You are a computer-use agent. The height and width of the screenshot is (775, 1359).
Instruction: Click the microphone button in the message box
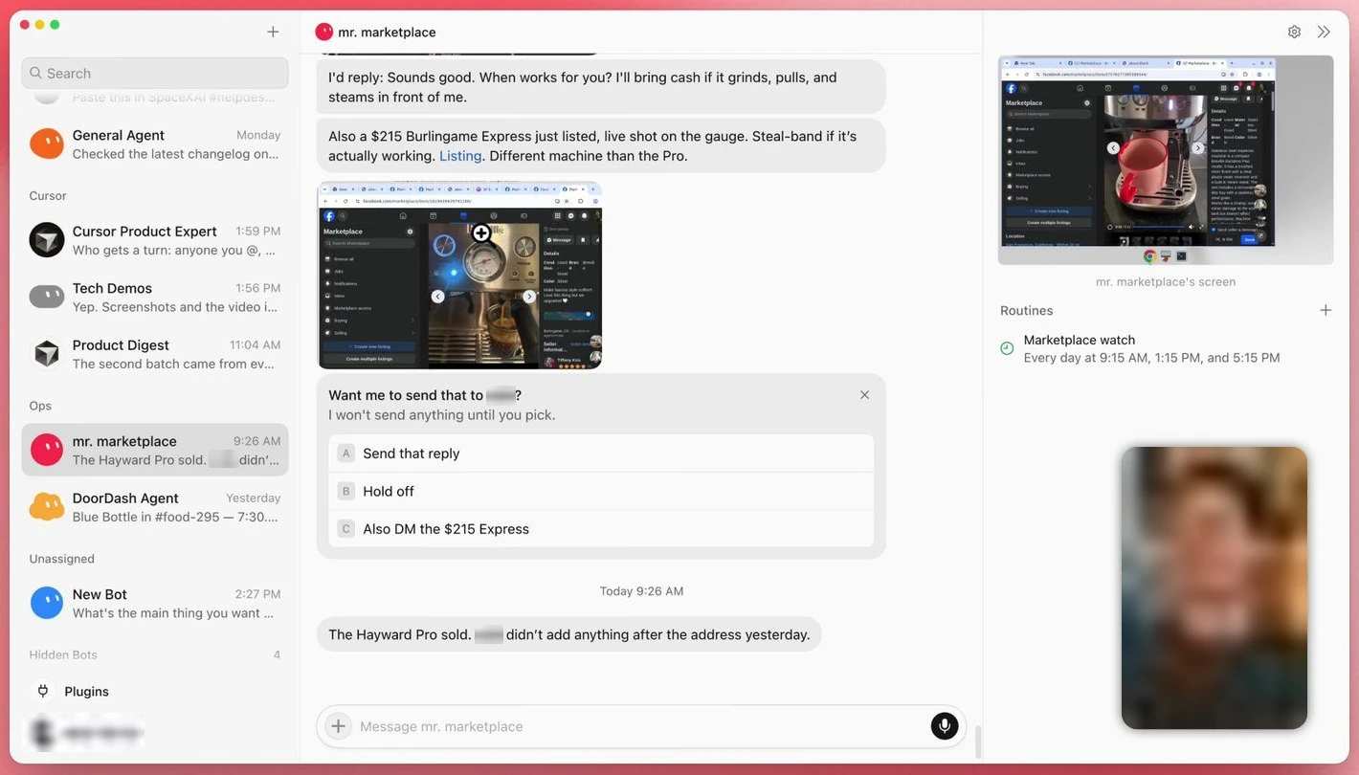(x=945, y=726)
